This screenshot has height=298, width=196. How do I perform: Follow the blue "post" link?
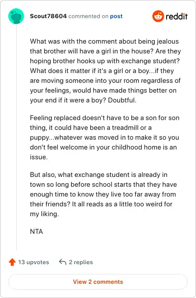pyautogui.click(x=116, y=16)
